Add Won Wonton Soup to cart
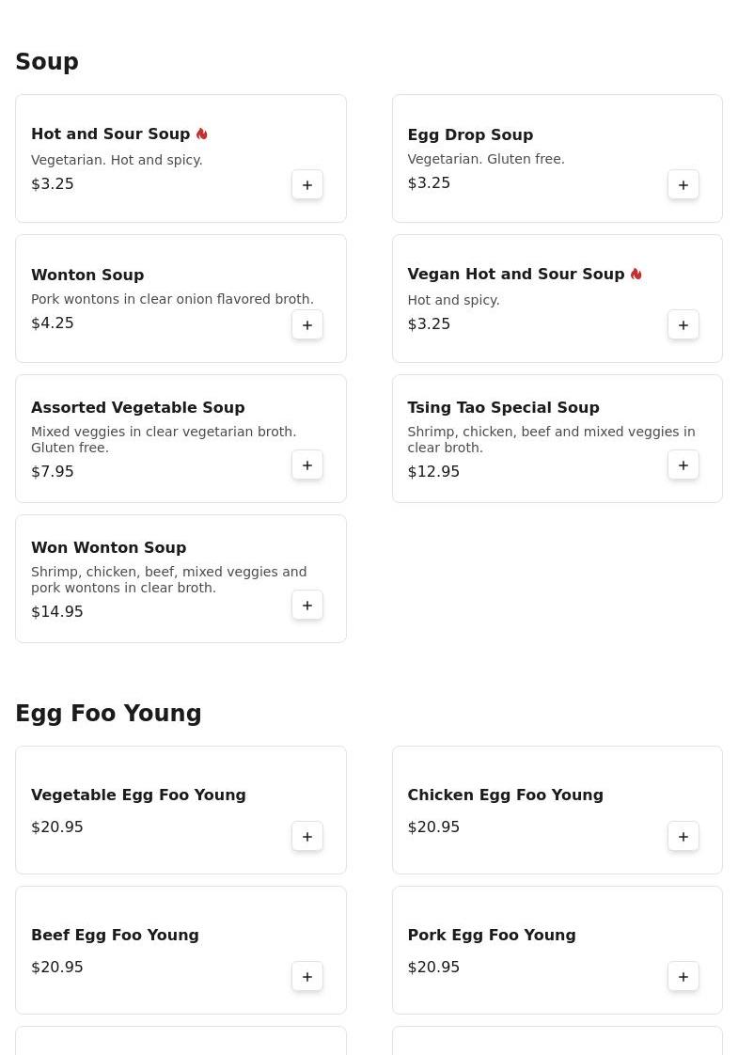This screenshot has width=738, height=1055. click(x=307, y=606)
